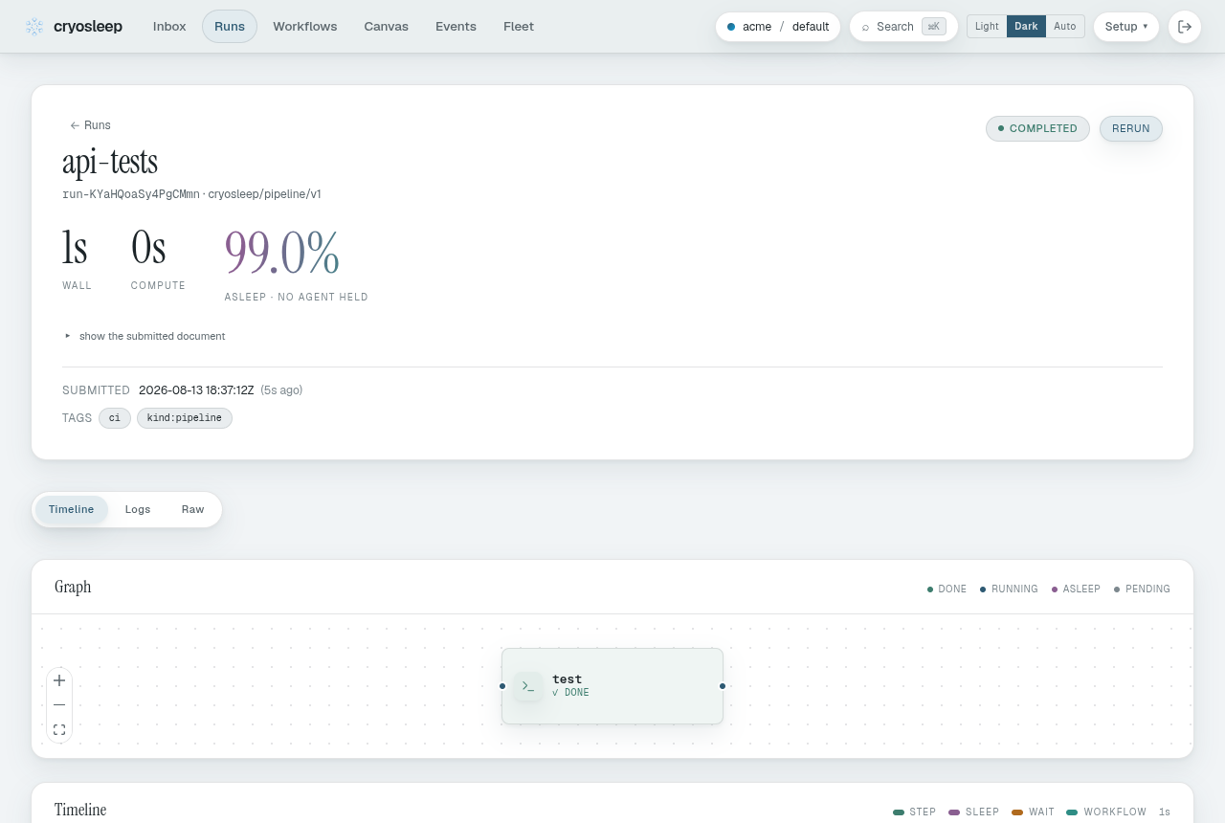Open the Fleet nav item

click(519, 27)
